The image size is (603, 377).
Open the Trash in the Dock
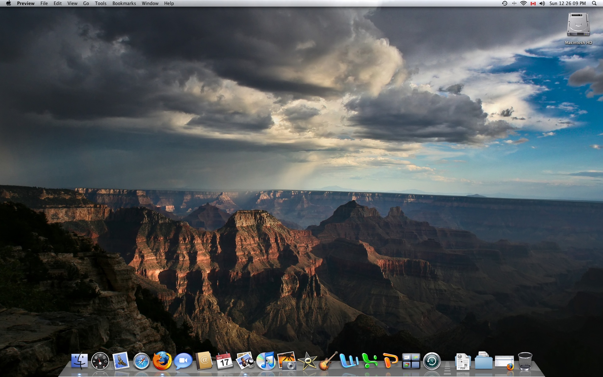point(525,361)
